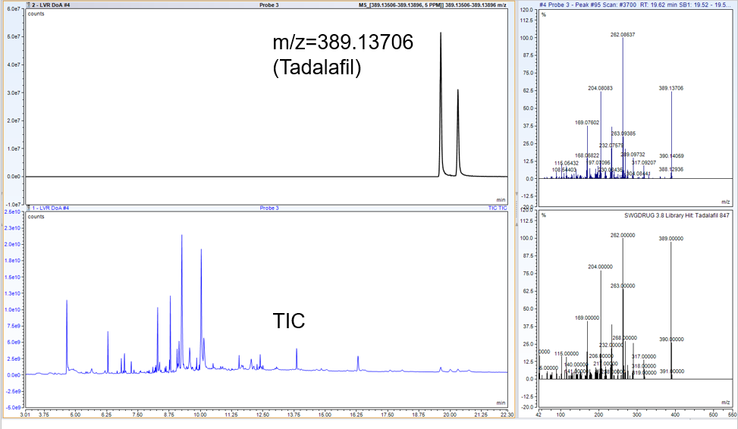The image size is (738, 429).
Task: Click the MS_[389.13506-389.13896, 5 PPM] trace label
Action: click(432, 5)
